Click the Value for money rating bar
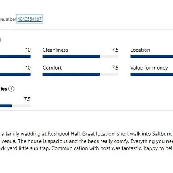The image size is (173, 173). pos(152,74)
